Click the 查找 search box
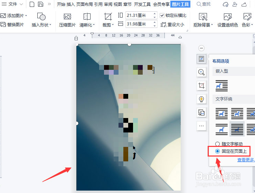This screenshot has height=193, width=255. point(204,4)
